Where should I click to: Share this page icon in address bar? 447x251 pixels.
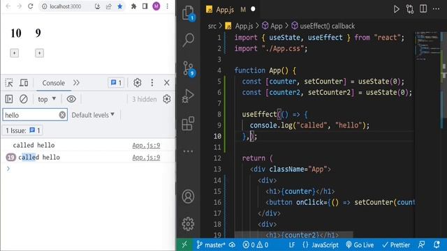[109, 6]
